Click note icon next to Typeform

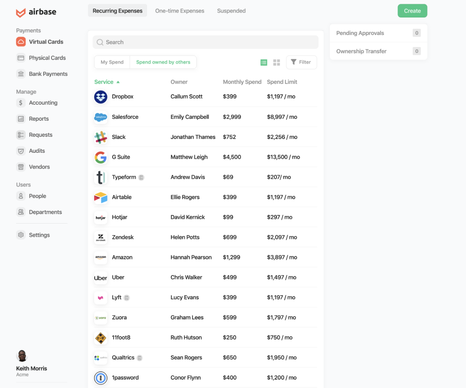(x=141, y=178)
